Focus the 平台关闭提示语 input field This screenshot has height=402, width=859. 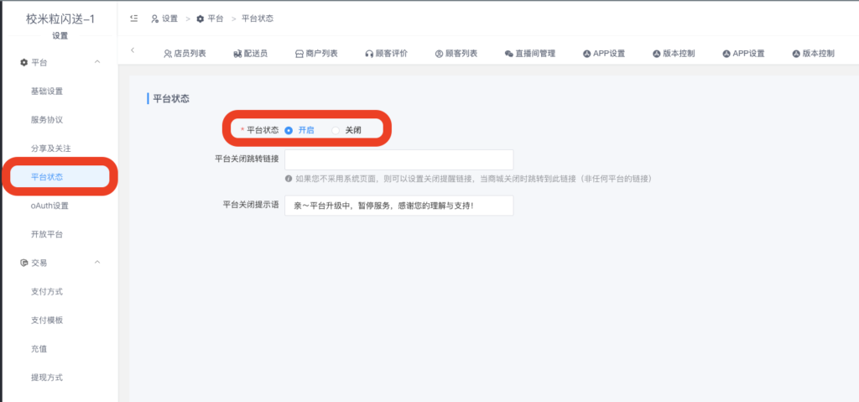399,206
